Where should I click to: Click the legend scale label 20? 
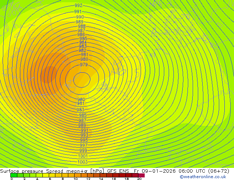pos(139,179)
